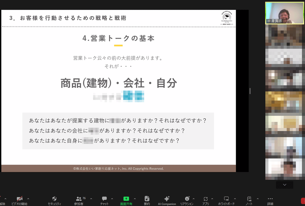Select the 半澤講師 speaker video thumbnail

pos(285,13)
